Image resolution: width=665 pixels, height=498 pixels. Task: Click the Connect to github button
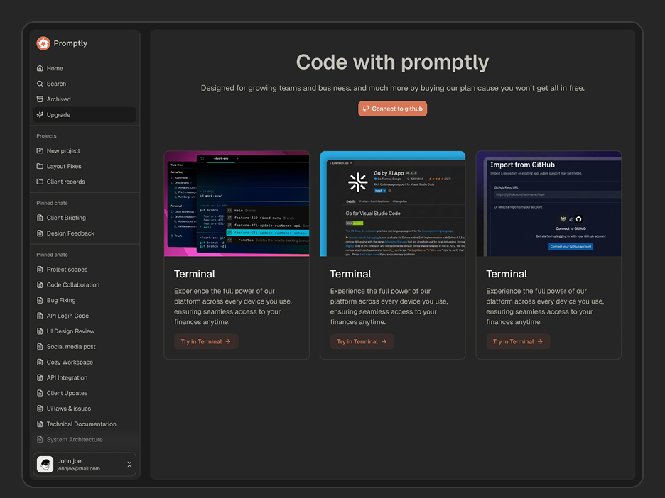[392, 109]
